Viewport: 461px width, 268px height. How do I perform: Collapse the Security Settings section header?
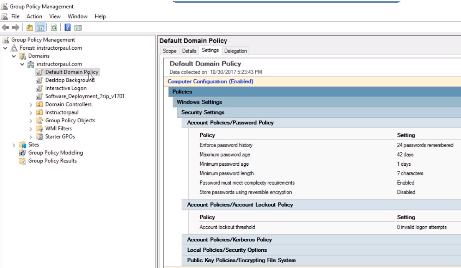[x=203, y=112]
